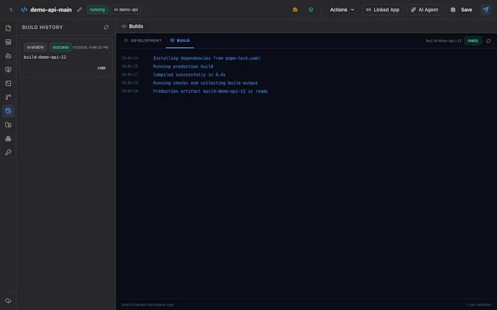Click the available badge on the build card

(x=35, y=47)
